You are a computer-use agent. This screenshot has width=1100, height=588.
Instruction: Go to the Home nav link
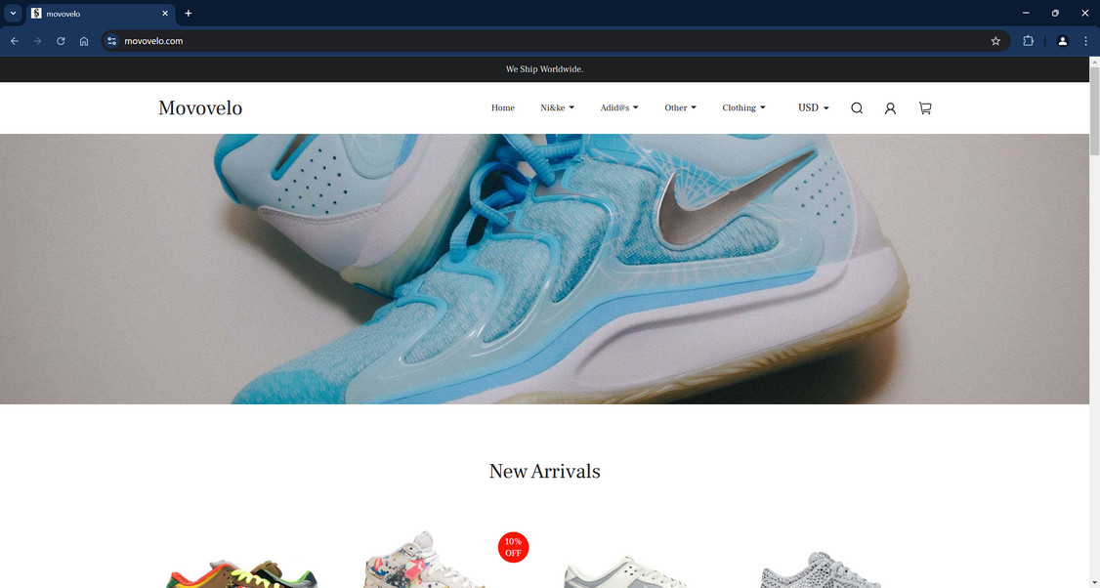[x=503, y=108]
